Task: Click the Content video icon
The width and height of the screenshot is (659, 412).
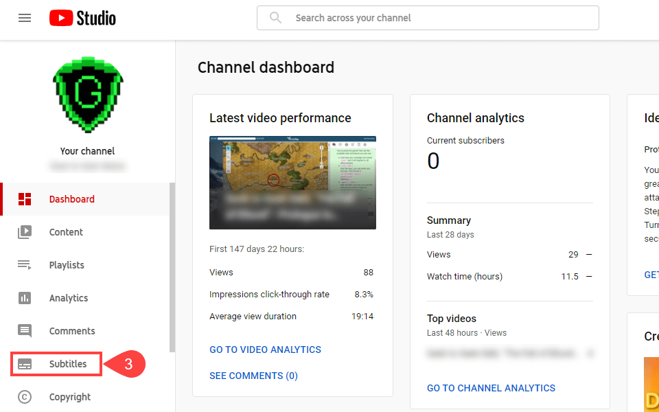Action: [x=25, y=232]
